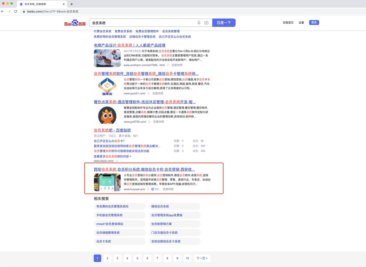Click related search 实体店微信会员卡系统
Image resolution: width=366 pixels, height=267 pixels.
pyautogui.click(x=174, y=242)
